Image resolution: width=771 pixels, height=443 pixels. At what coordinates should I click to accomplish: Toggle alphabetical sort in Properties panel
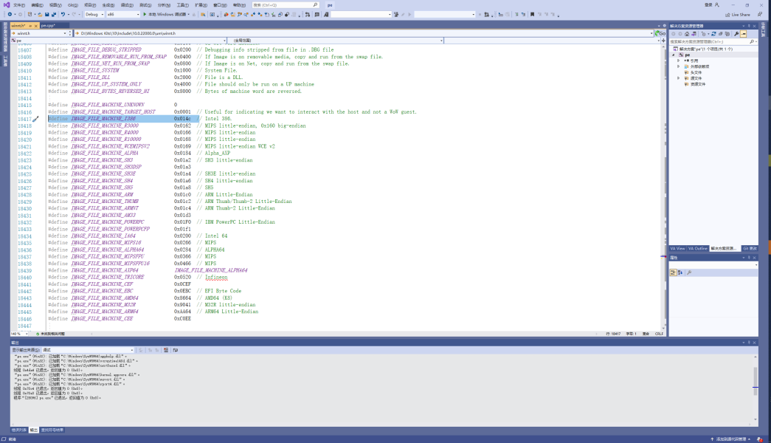[x=680, y=272]
